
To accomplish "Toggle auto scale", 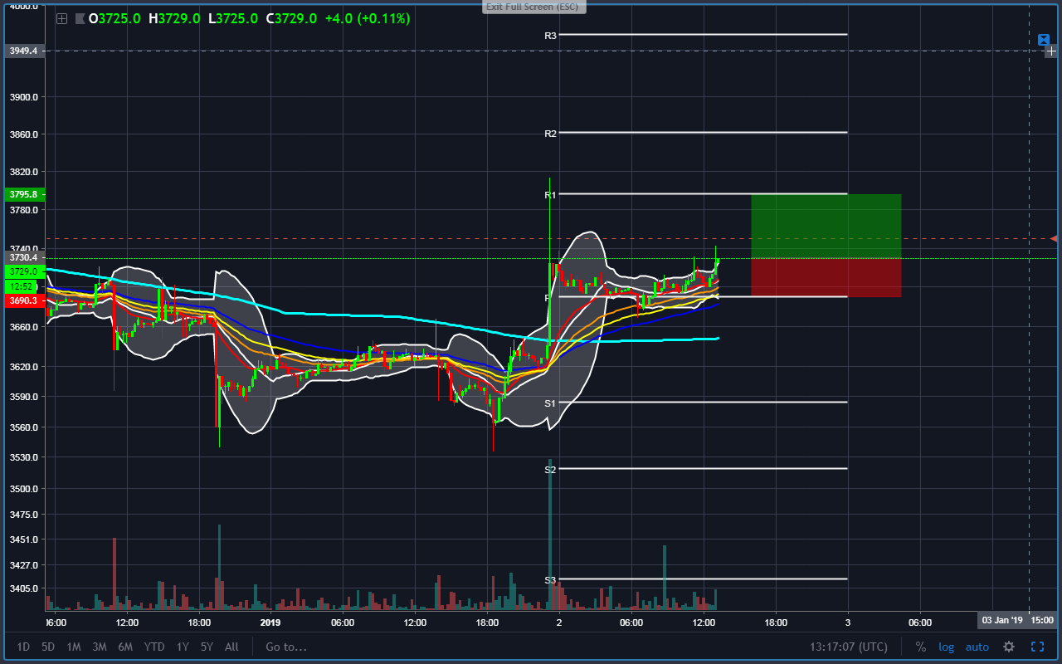I will click(x=977, y=647).
